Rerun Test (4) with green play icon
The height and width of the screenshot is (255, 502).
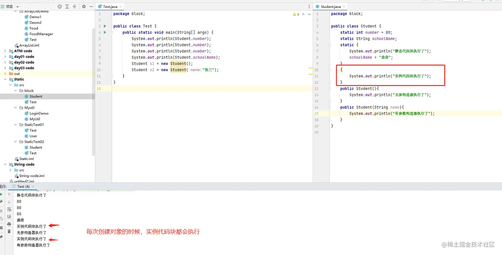pyautogui.click(x=1, y=195)
